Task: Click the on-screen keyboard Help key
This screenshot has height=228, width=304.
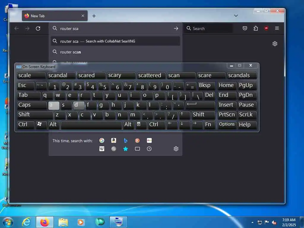Action: coord(247,125)
